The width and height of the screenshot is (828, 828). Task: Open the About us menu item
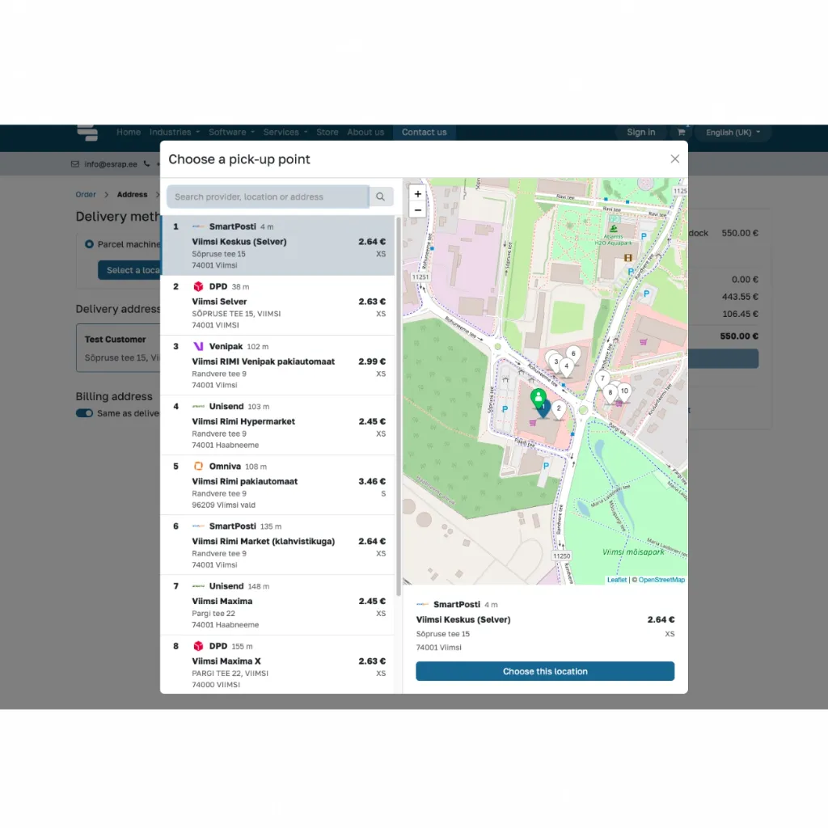tap(365, 132)
